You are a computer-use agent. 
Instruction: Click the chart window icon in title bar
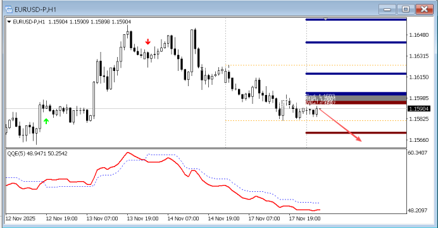click(9, 9)
